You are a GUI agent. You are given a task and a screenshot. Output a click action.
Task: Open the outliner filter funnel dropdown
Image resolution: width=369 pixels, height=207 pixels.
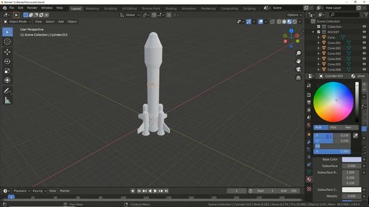point(366,15)
